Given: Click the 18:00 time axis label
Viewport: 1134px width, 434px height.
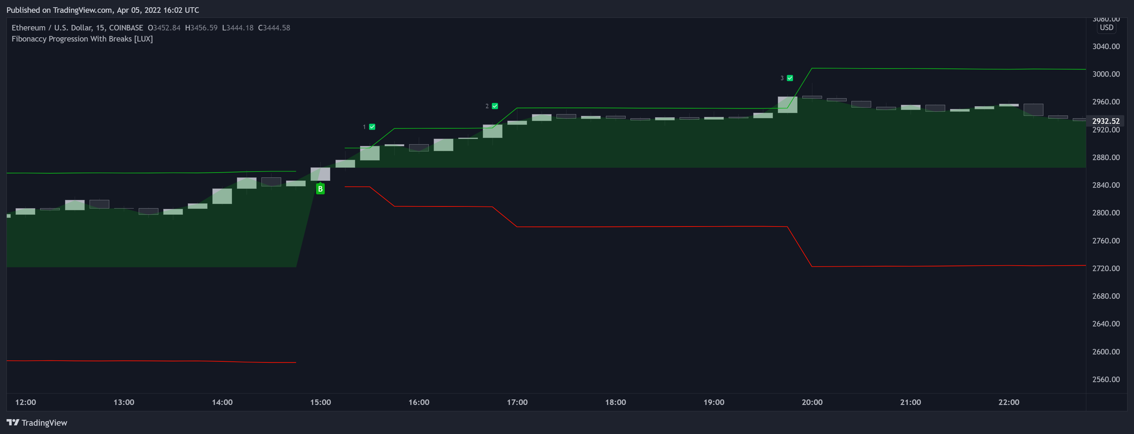Looking at the screenshot, I should 616,402.
